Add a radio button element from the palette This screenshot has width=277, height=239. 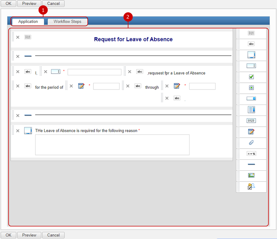[251, 88]
